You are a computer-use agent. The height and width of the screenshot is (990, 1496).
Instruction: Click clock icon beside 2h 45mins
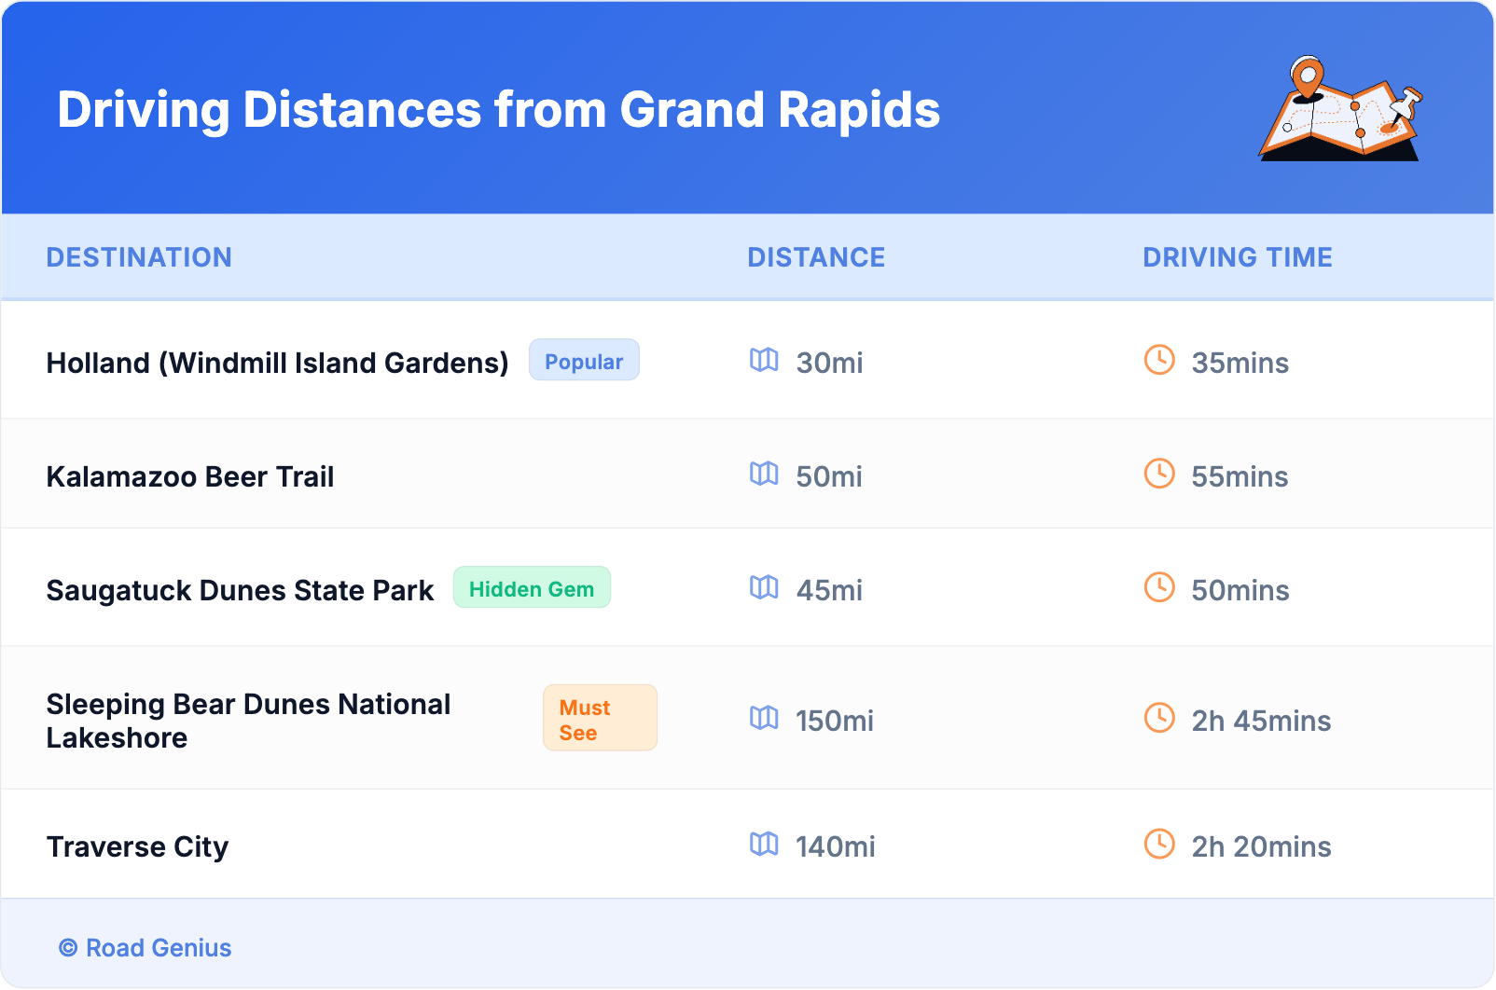pos(1159,718)
